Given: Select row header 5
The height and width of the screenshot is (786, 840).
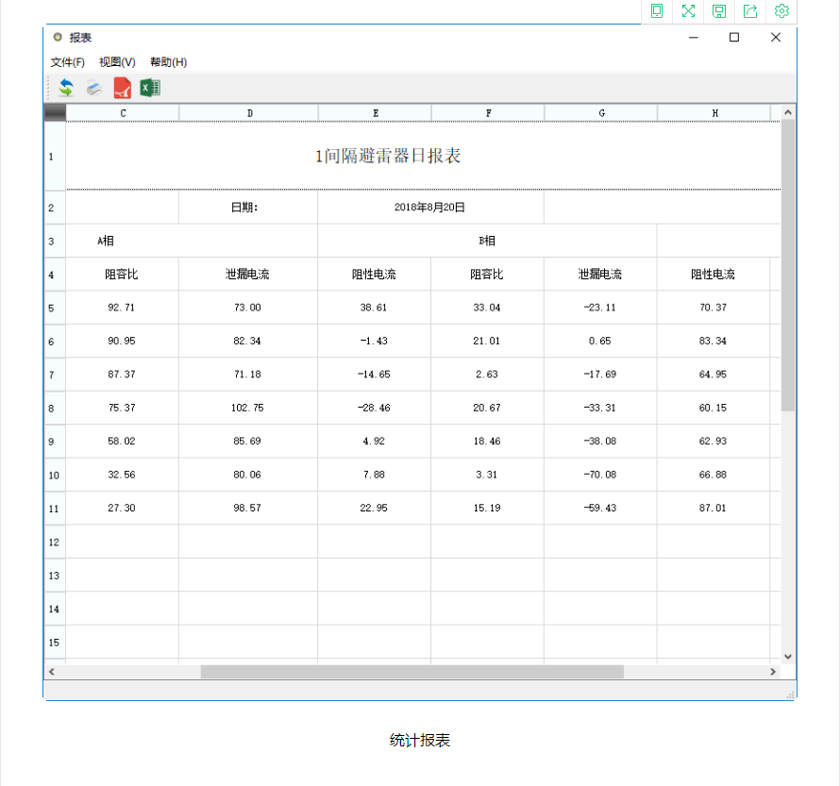Looking at the screenshot, I should point(55,308).
